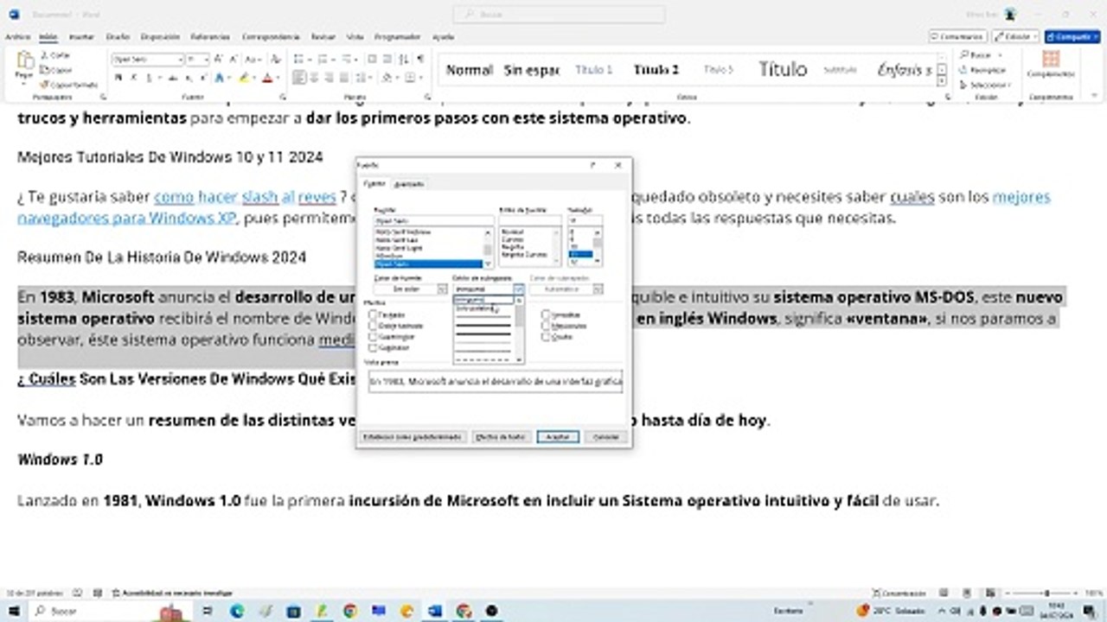
Task: Apply strikethrough from the ribbon
Action: [173, 78]
